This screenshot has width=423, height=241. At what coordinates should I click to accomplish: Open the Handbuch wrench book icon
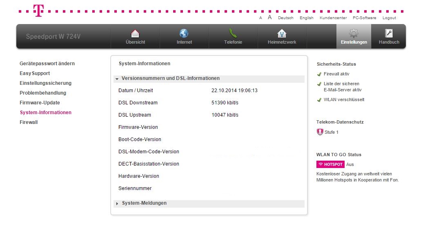(389, 33)
